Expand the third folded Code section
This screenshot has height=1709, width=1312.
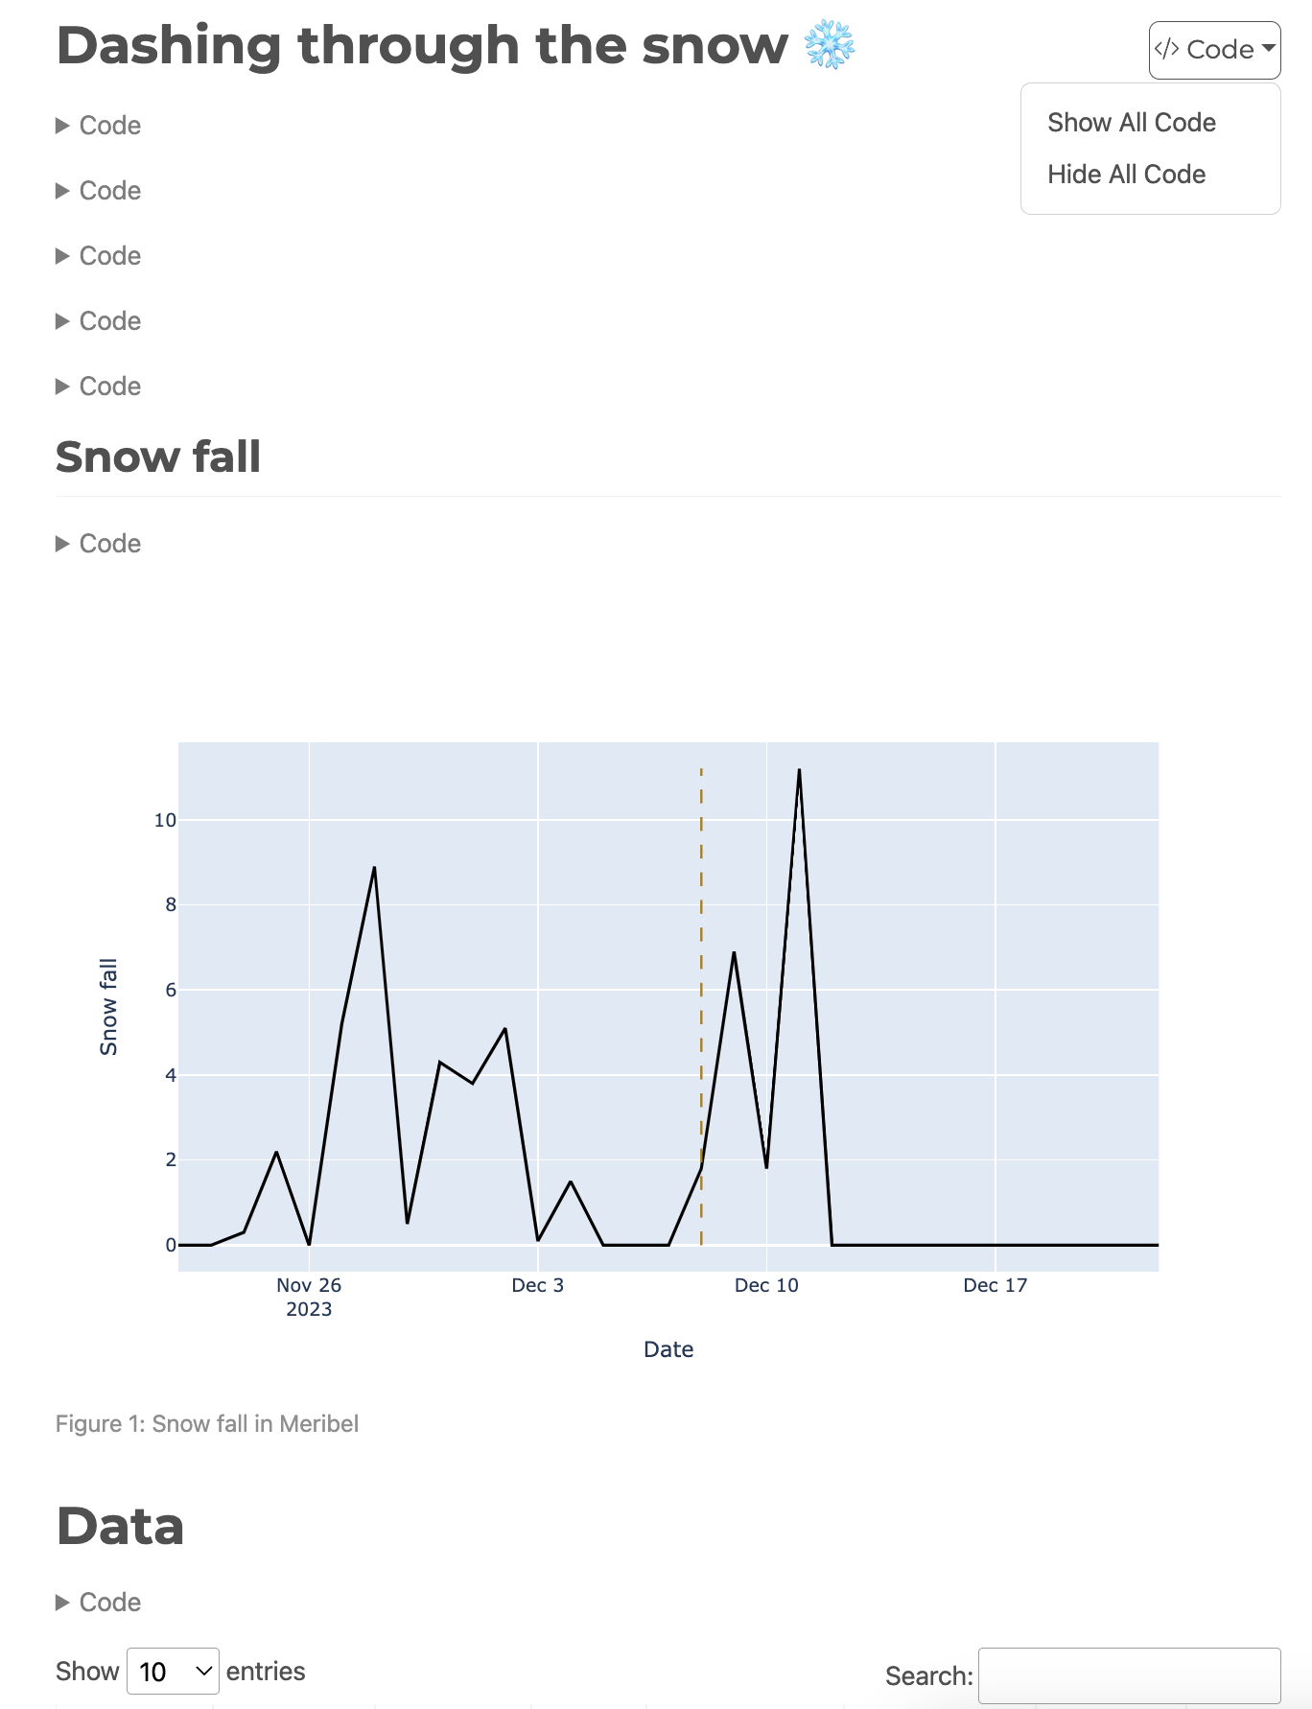tap(99, 256)
